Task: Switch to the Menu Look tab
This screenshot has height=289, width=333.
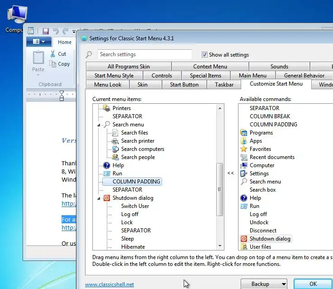Action: [x=108, y=85]
